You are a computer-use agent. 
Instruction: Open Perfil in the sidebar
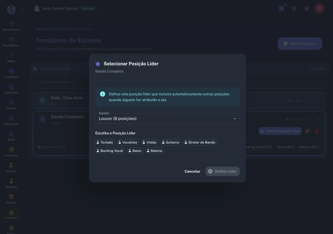11,136
